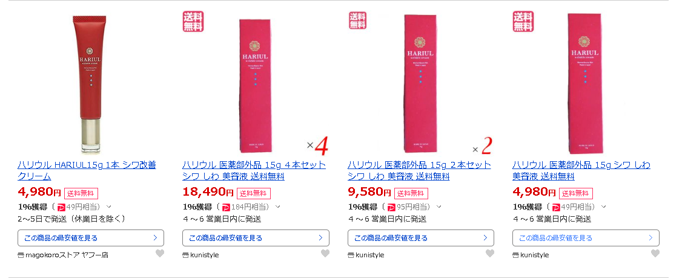Open the magokoroストア ヤフー店 store link
The image size is (685, 279).
tap(67, 255)
